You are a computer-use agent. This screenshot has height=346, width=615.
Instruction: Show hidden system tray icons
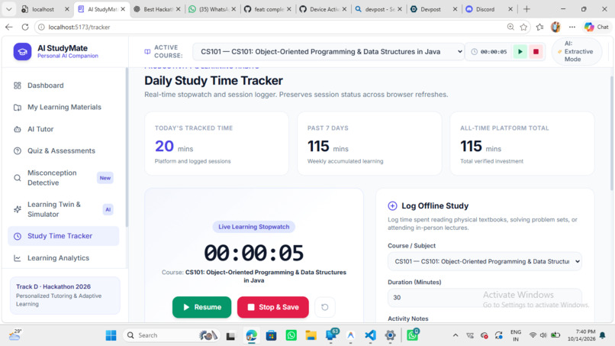456,335
